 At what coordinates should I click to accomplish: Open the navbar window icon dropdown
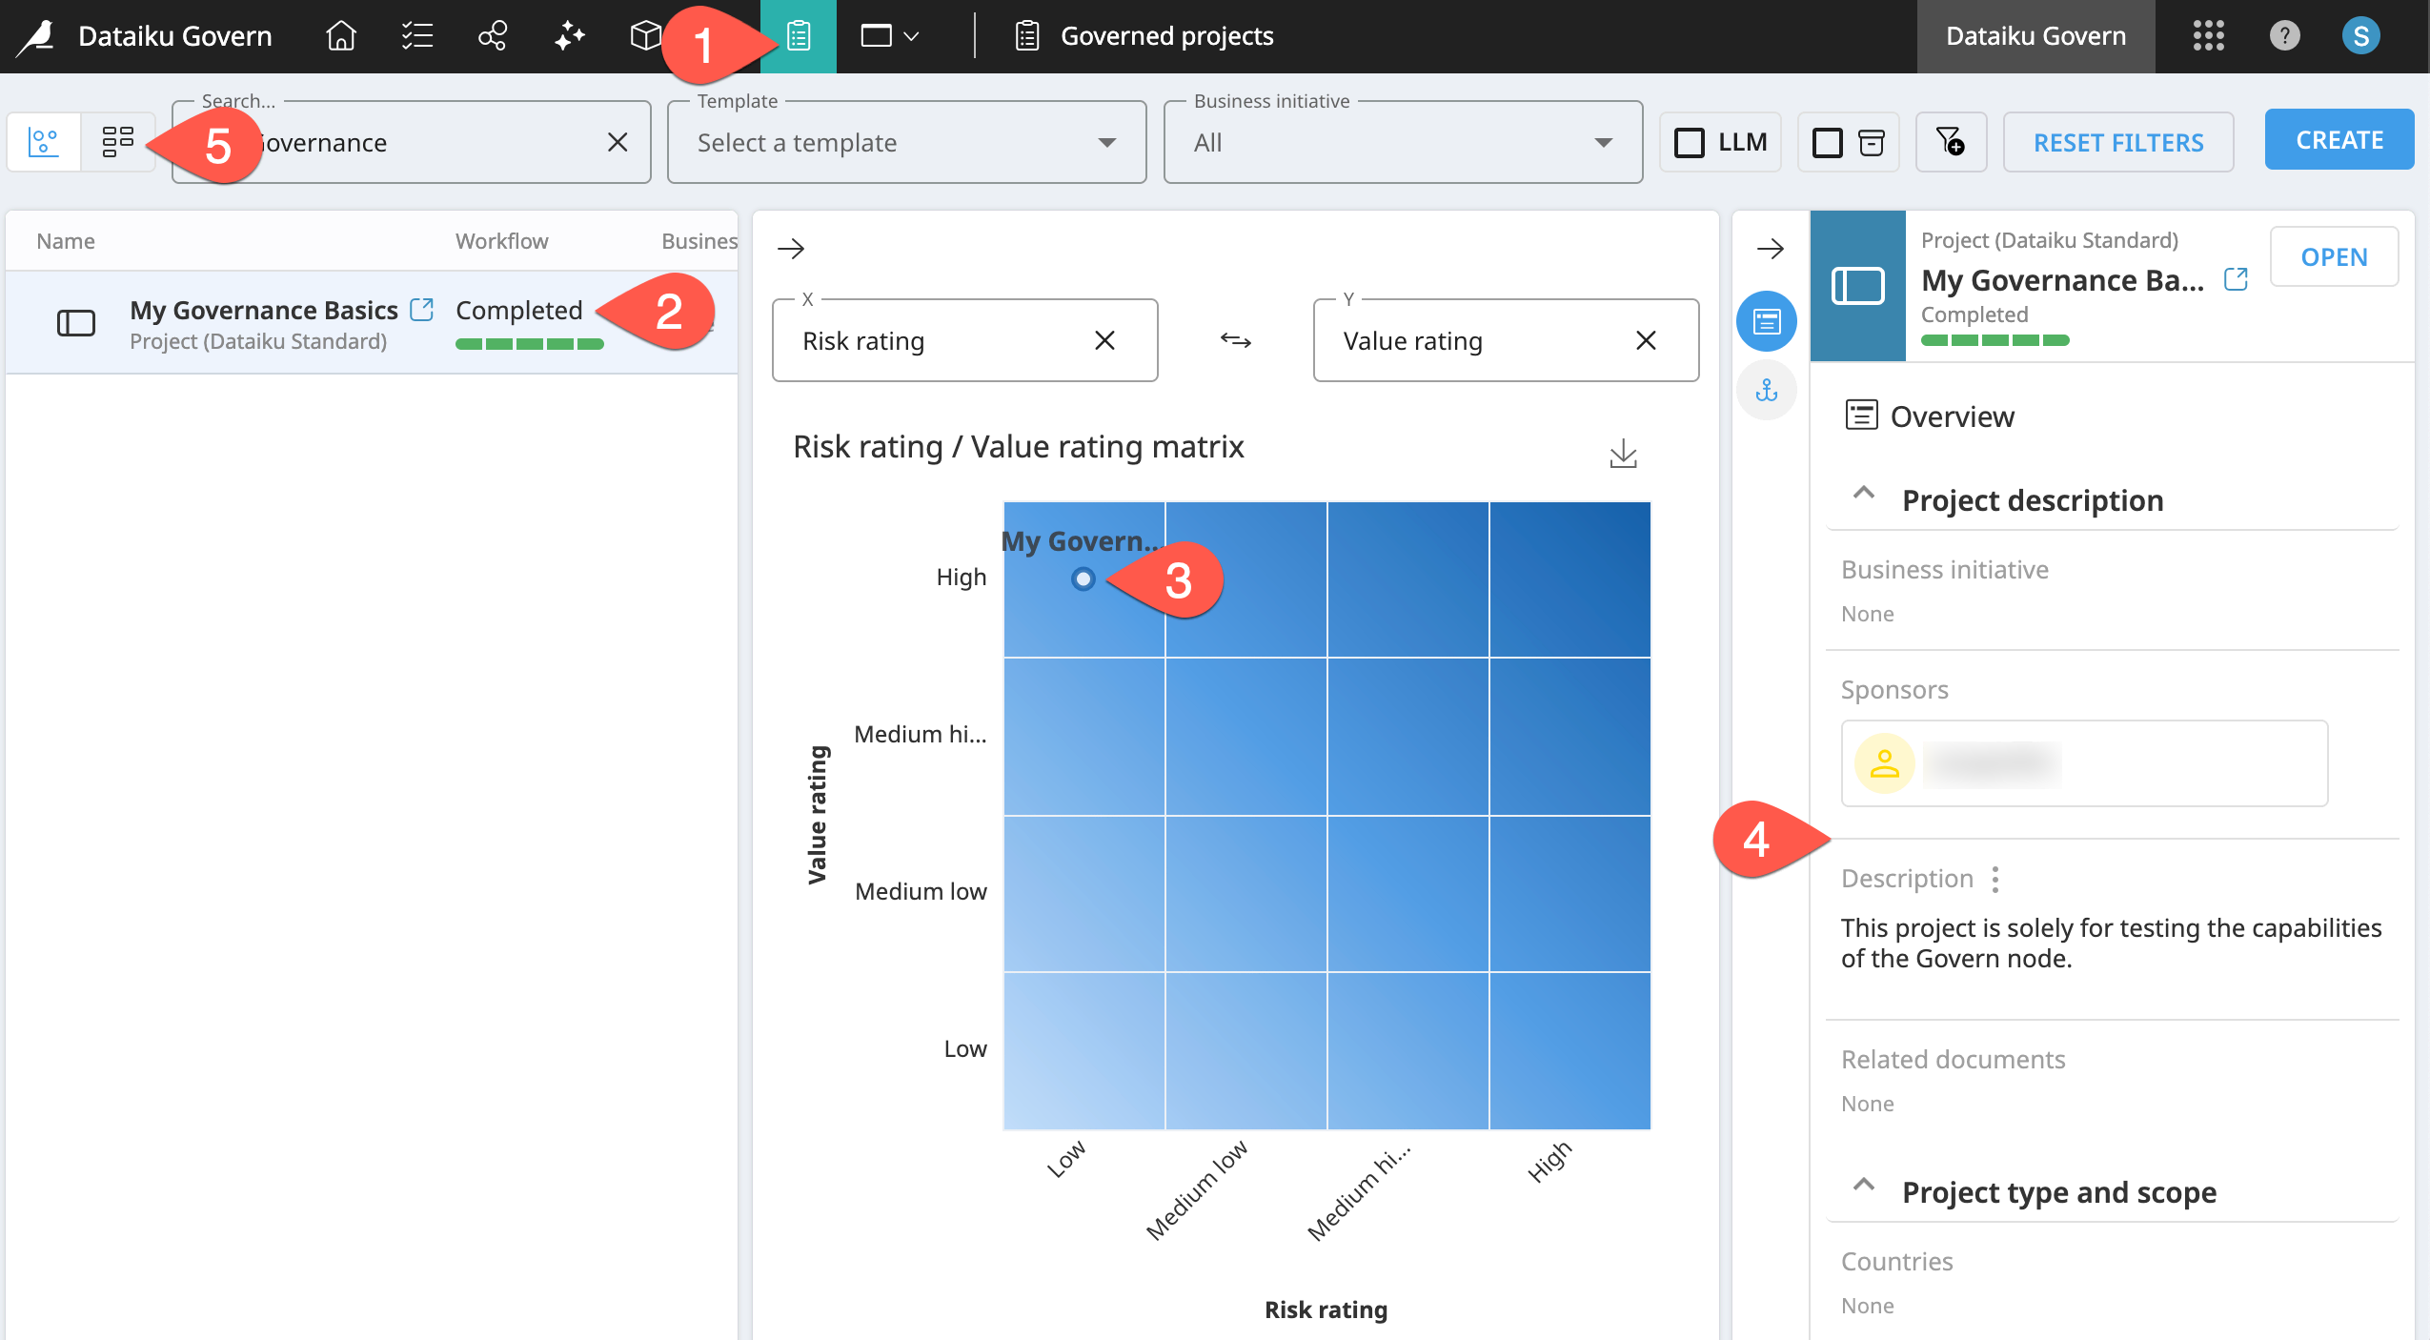889,36
